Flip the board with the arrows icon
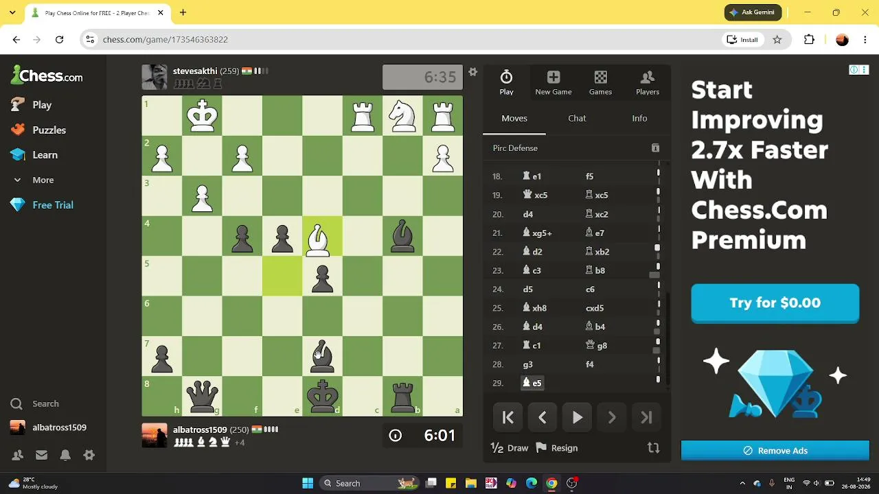The image size is (879, 494). pyautogui.click(x=653, y=448)
